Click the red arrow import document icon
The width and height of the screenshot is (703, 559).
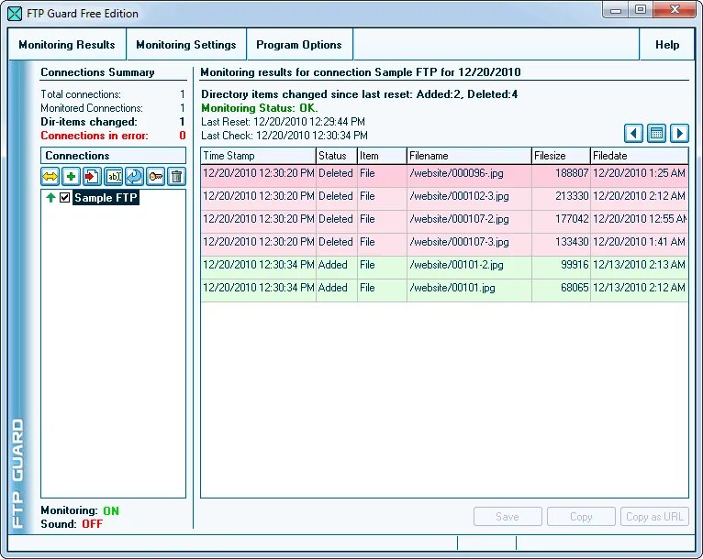(92, 176)
